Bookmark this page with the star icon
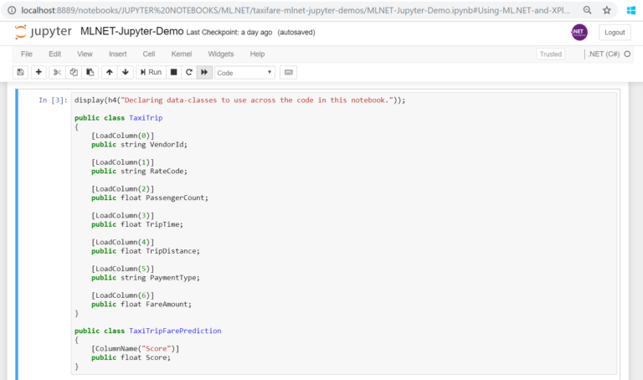 pos(607,10)
